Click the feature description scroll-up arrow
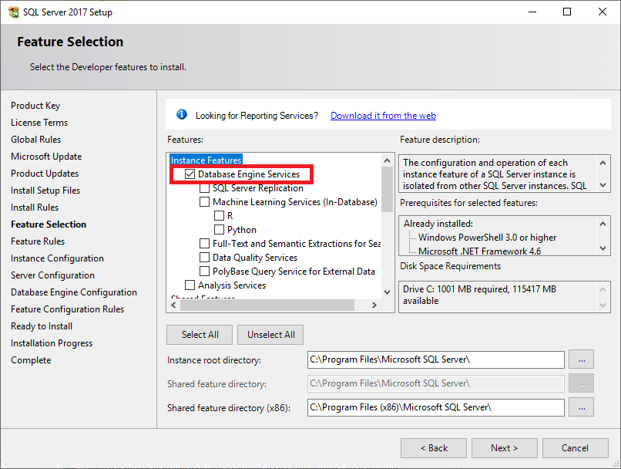621x469 pixels. [x=603, y=163]
